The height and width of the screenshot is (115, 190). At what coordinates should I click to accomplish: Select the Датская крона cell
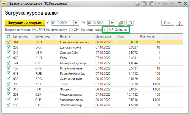click(x=77, y=47)
